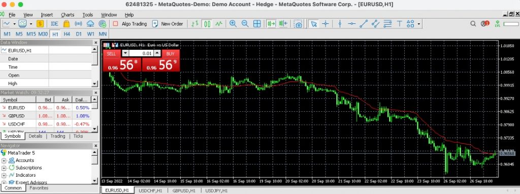Click the Copy Trading signals icon
Image resolution: width=520 pixels, height=194 pixels.
click(x=103, y=23)
